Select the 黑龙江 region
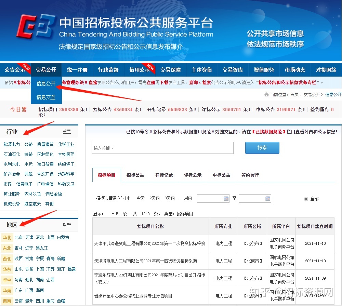 (42, 248)
